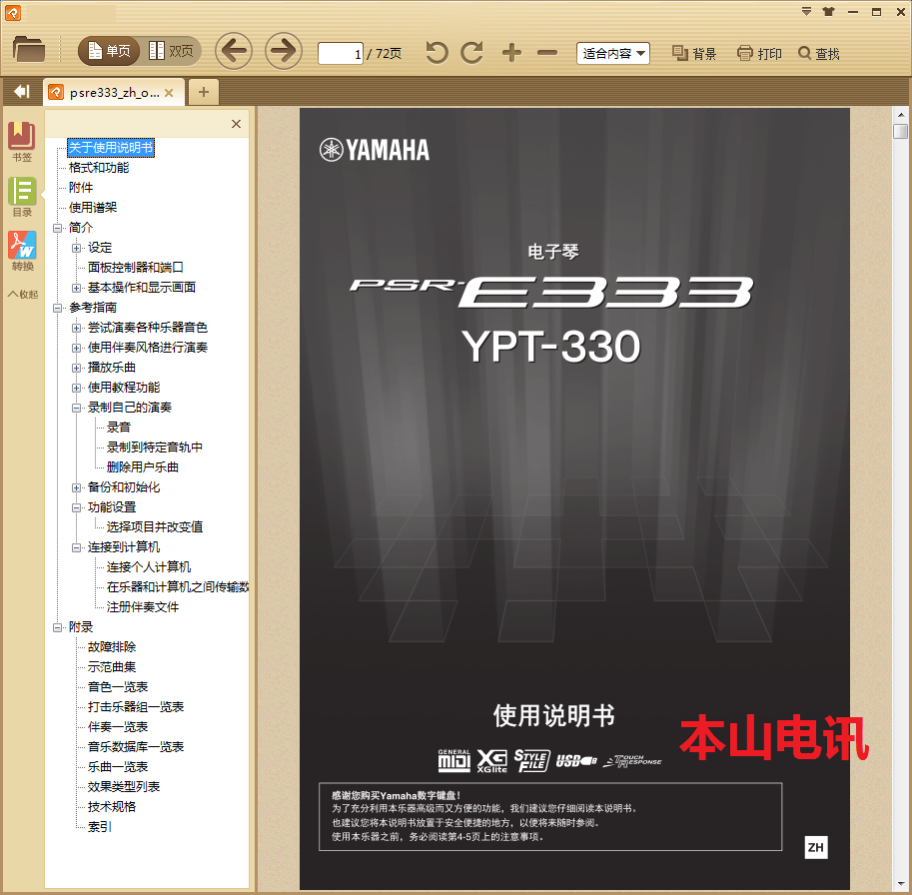
Task: Click the 查找 search button
Action: point(818,54)
